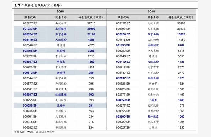Click stock code 600693.SH
The height and width of the screenshot is (137, 211).
pyautogui.click(x=123, y=29)
